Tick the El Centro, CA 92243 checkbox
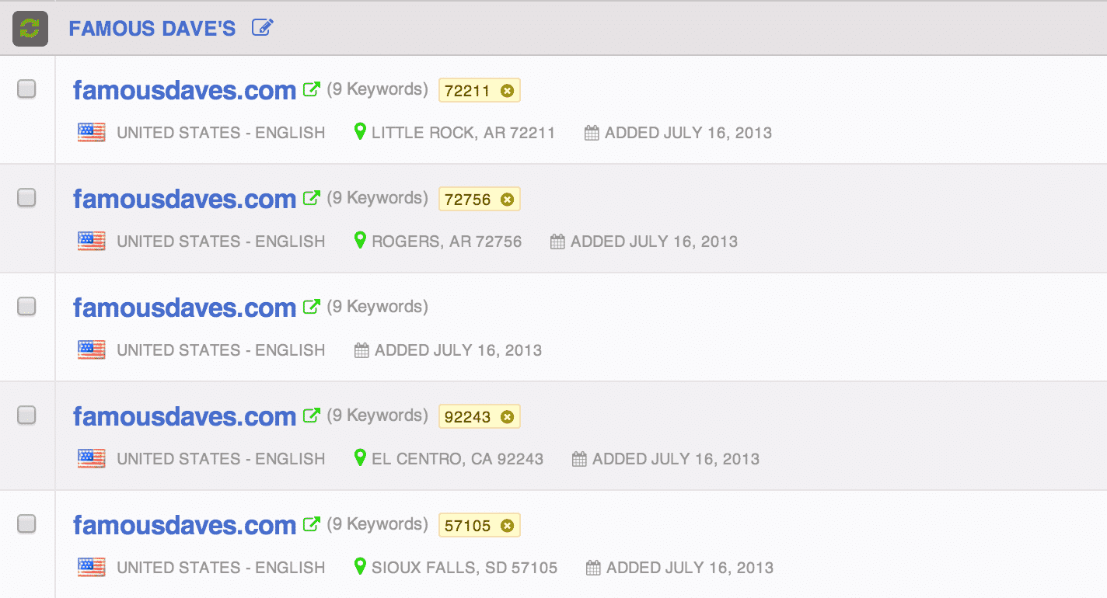 click(x=26, y=415)
